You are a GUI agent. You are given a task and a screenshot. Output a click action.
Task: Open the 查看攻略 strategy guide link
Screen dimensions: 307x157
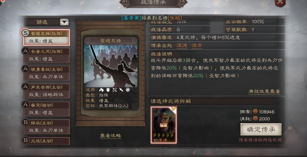111,136
